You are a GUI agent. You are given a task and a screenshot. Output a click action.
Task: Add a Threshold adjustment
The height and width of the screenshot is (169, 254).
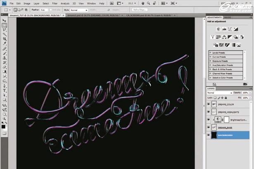click(x=227, y=45)
